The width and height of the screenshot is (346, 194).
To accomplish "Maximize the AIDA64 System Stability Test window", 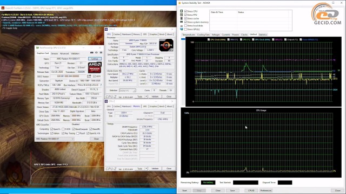I will pyautogui.click(x=333, y=3).
